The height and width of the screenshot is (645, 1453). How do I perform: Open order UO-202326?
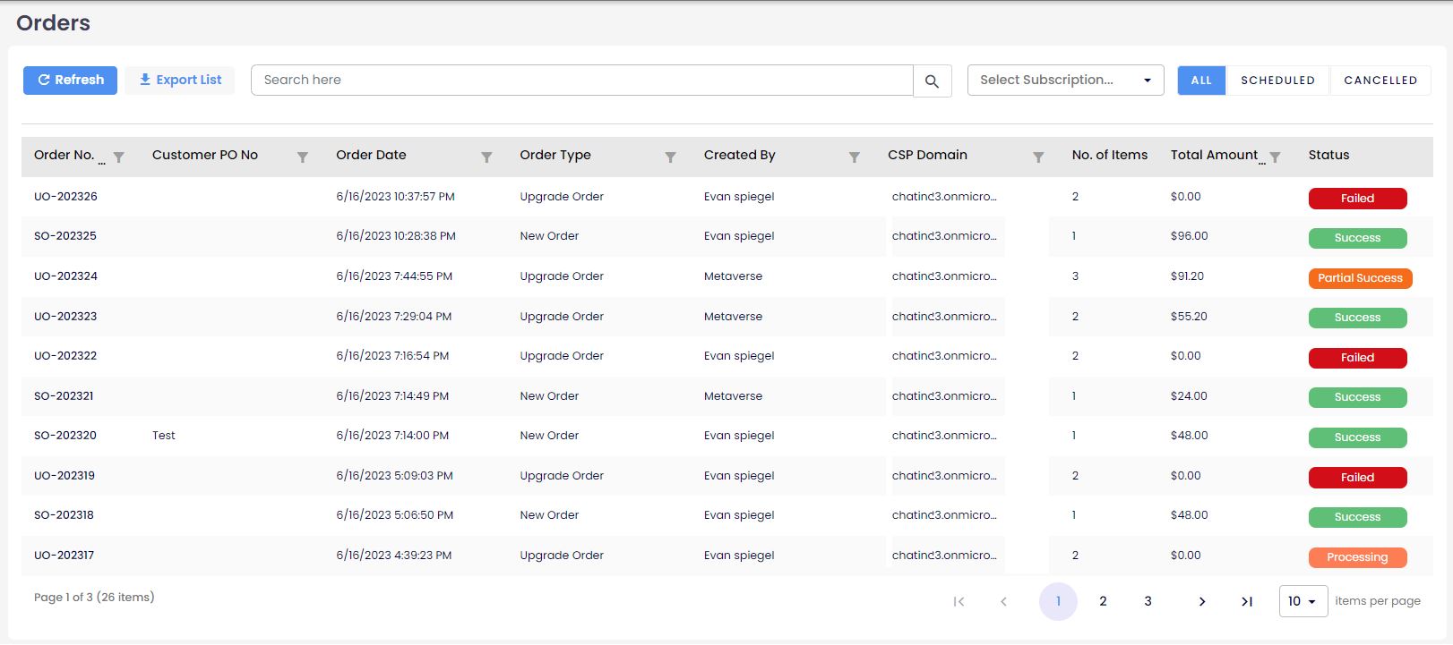coord(65,197)
